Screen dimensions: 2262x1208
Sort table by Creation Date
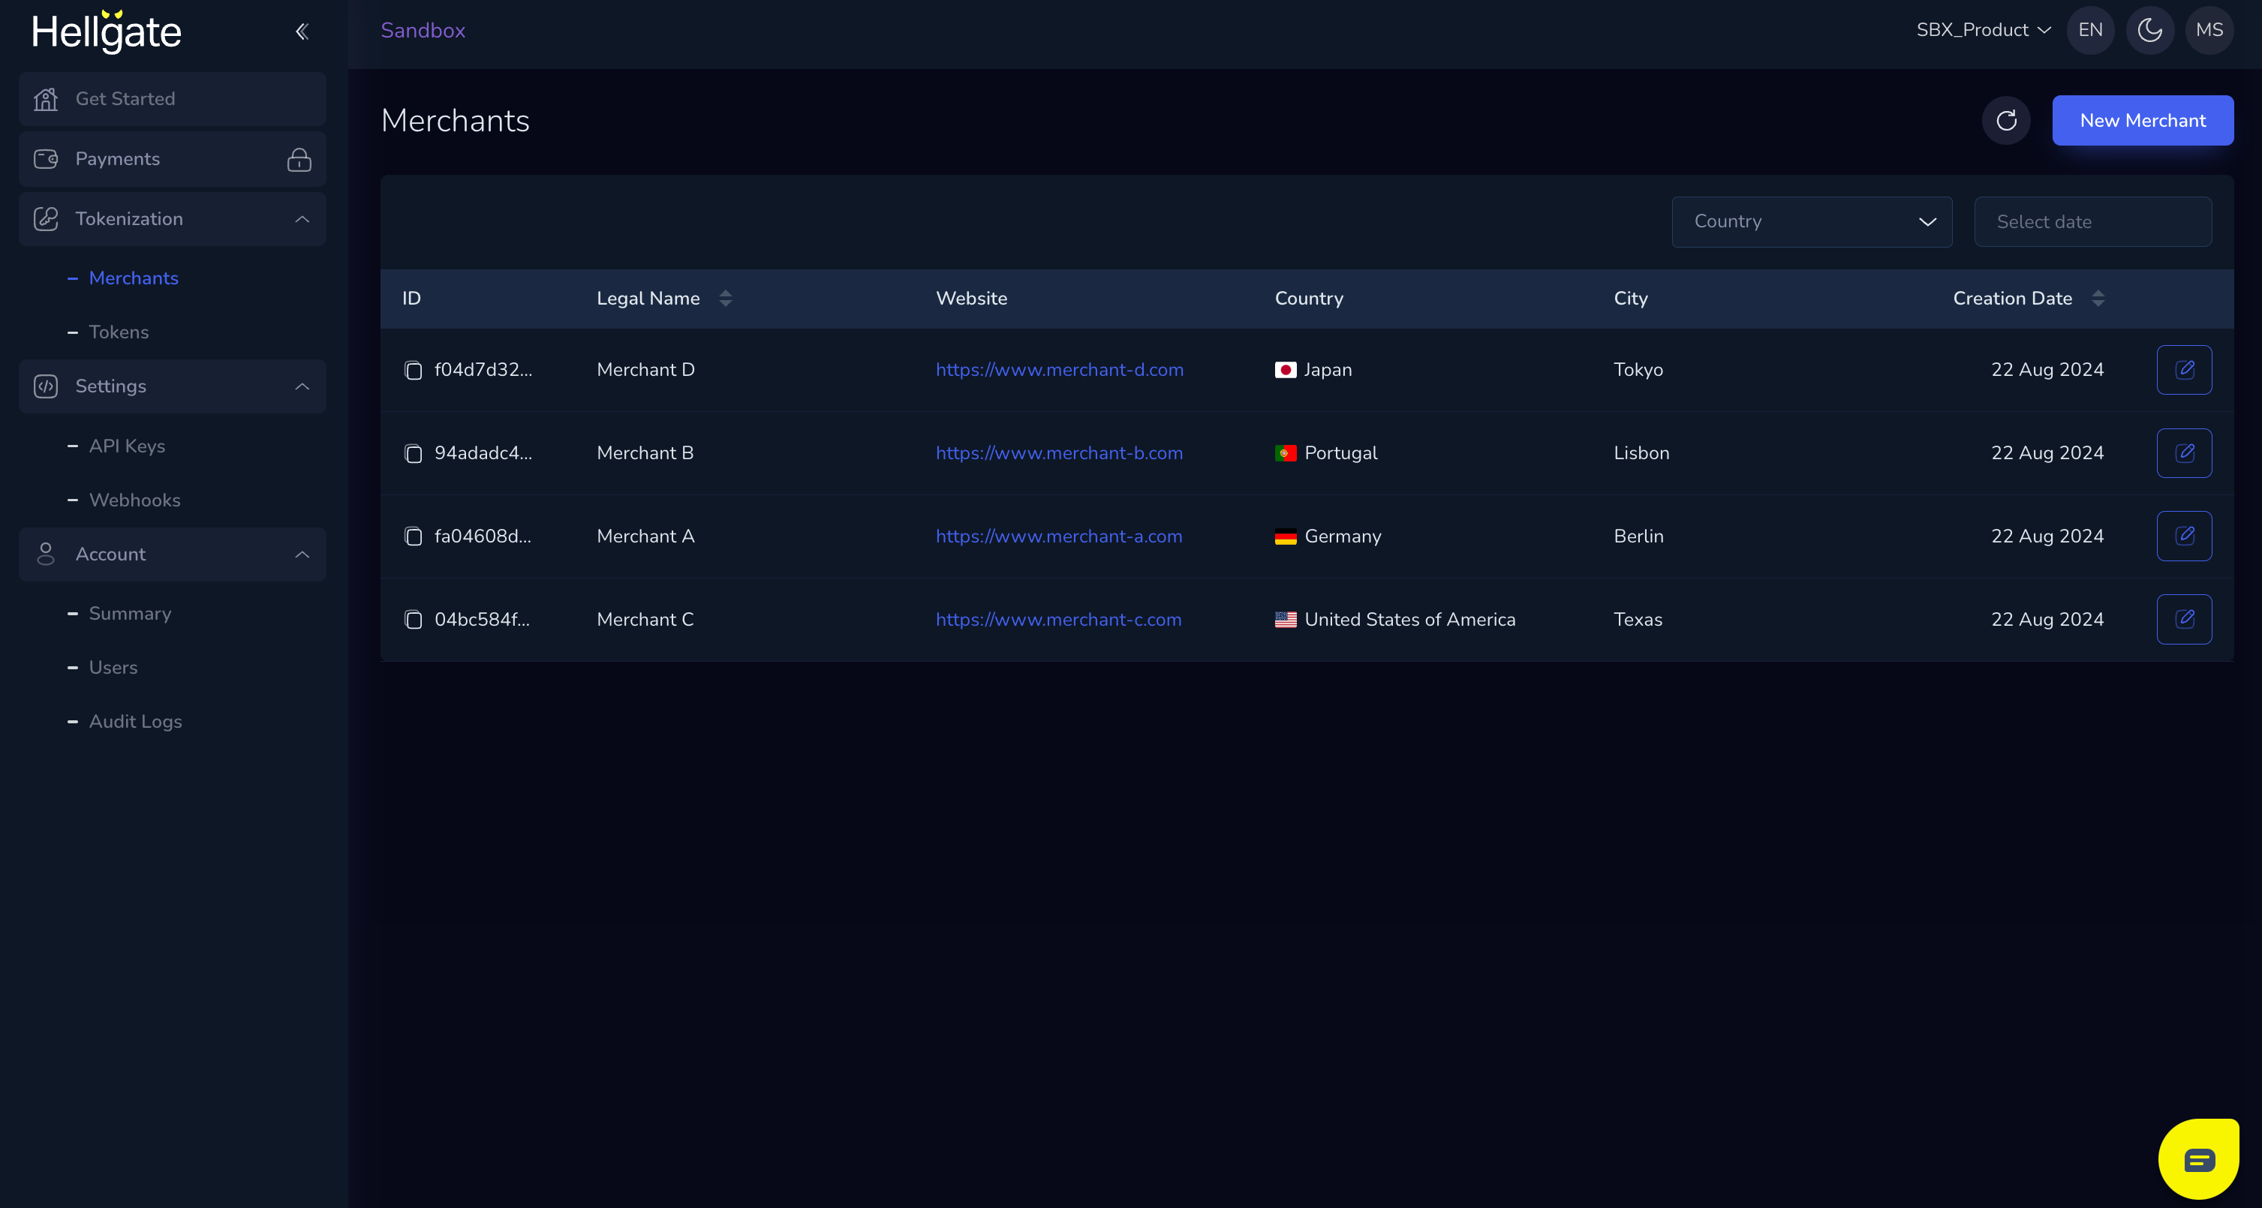click(2097, 299)
